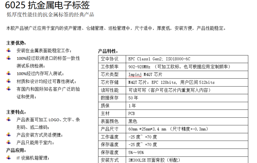Click the bullet icon beside IT 设施机箱管理
Screen dimensions: 257x163
tap(9, 158)
